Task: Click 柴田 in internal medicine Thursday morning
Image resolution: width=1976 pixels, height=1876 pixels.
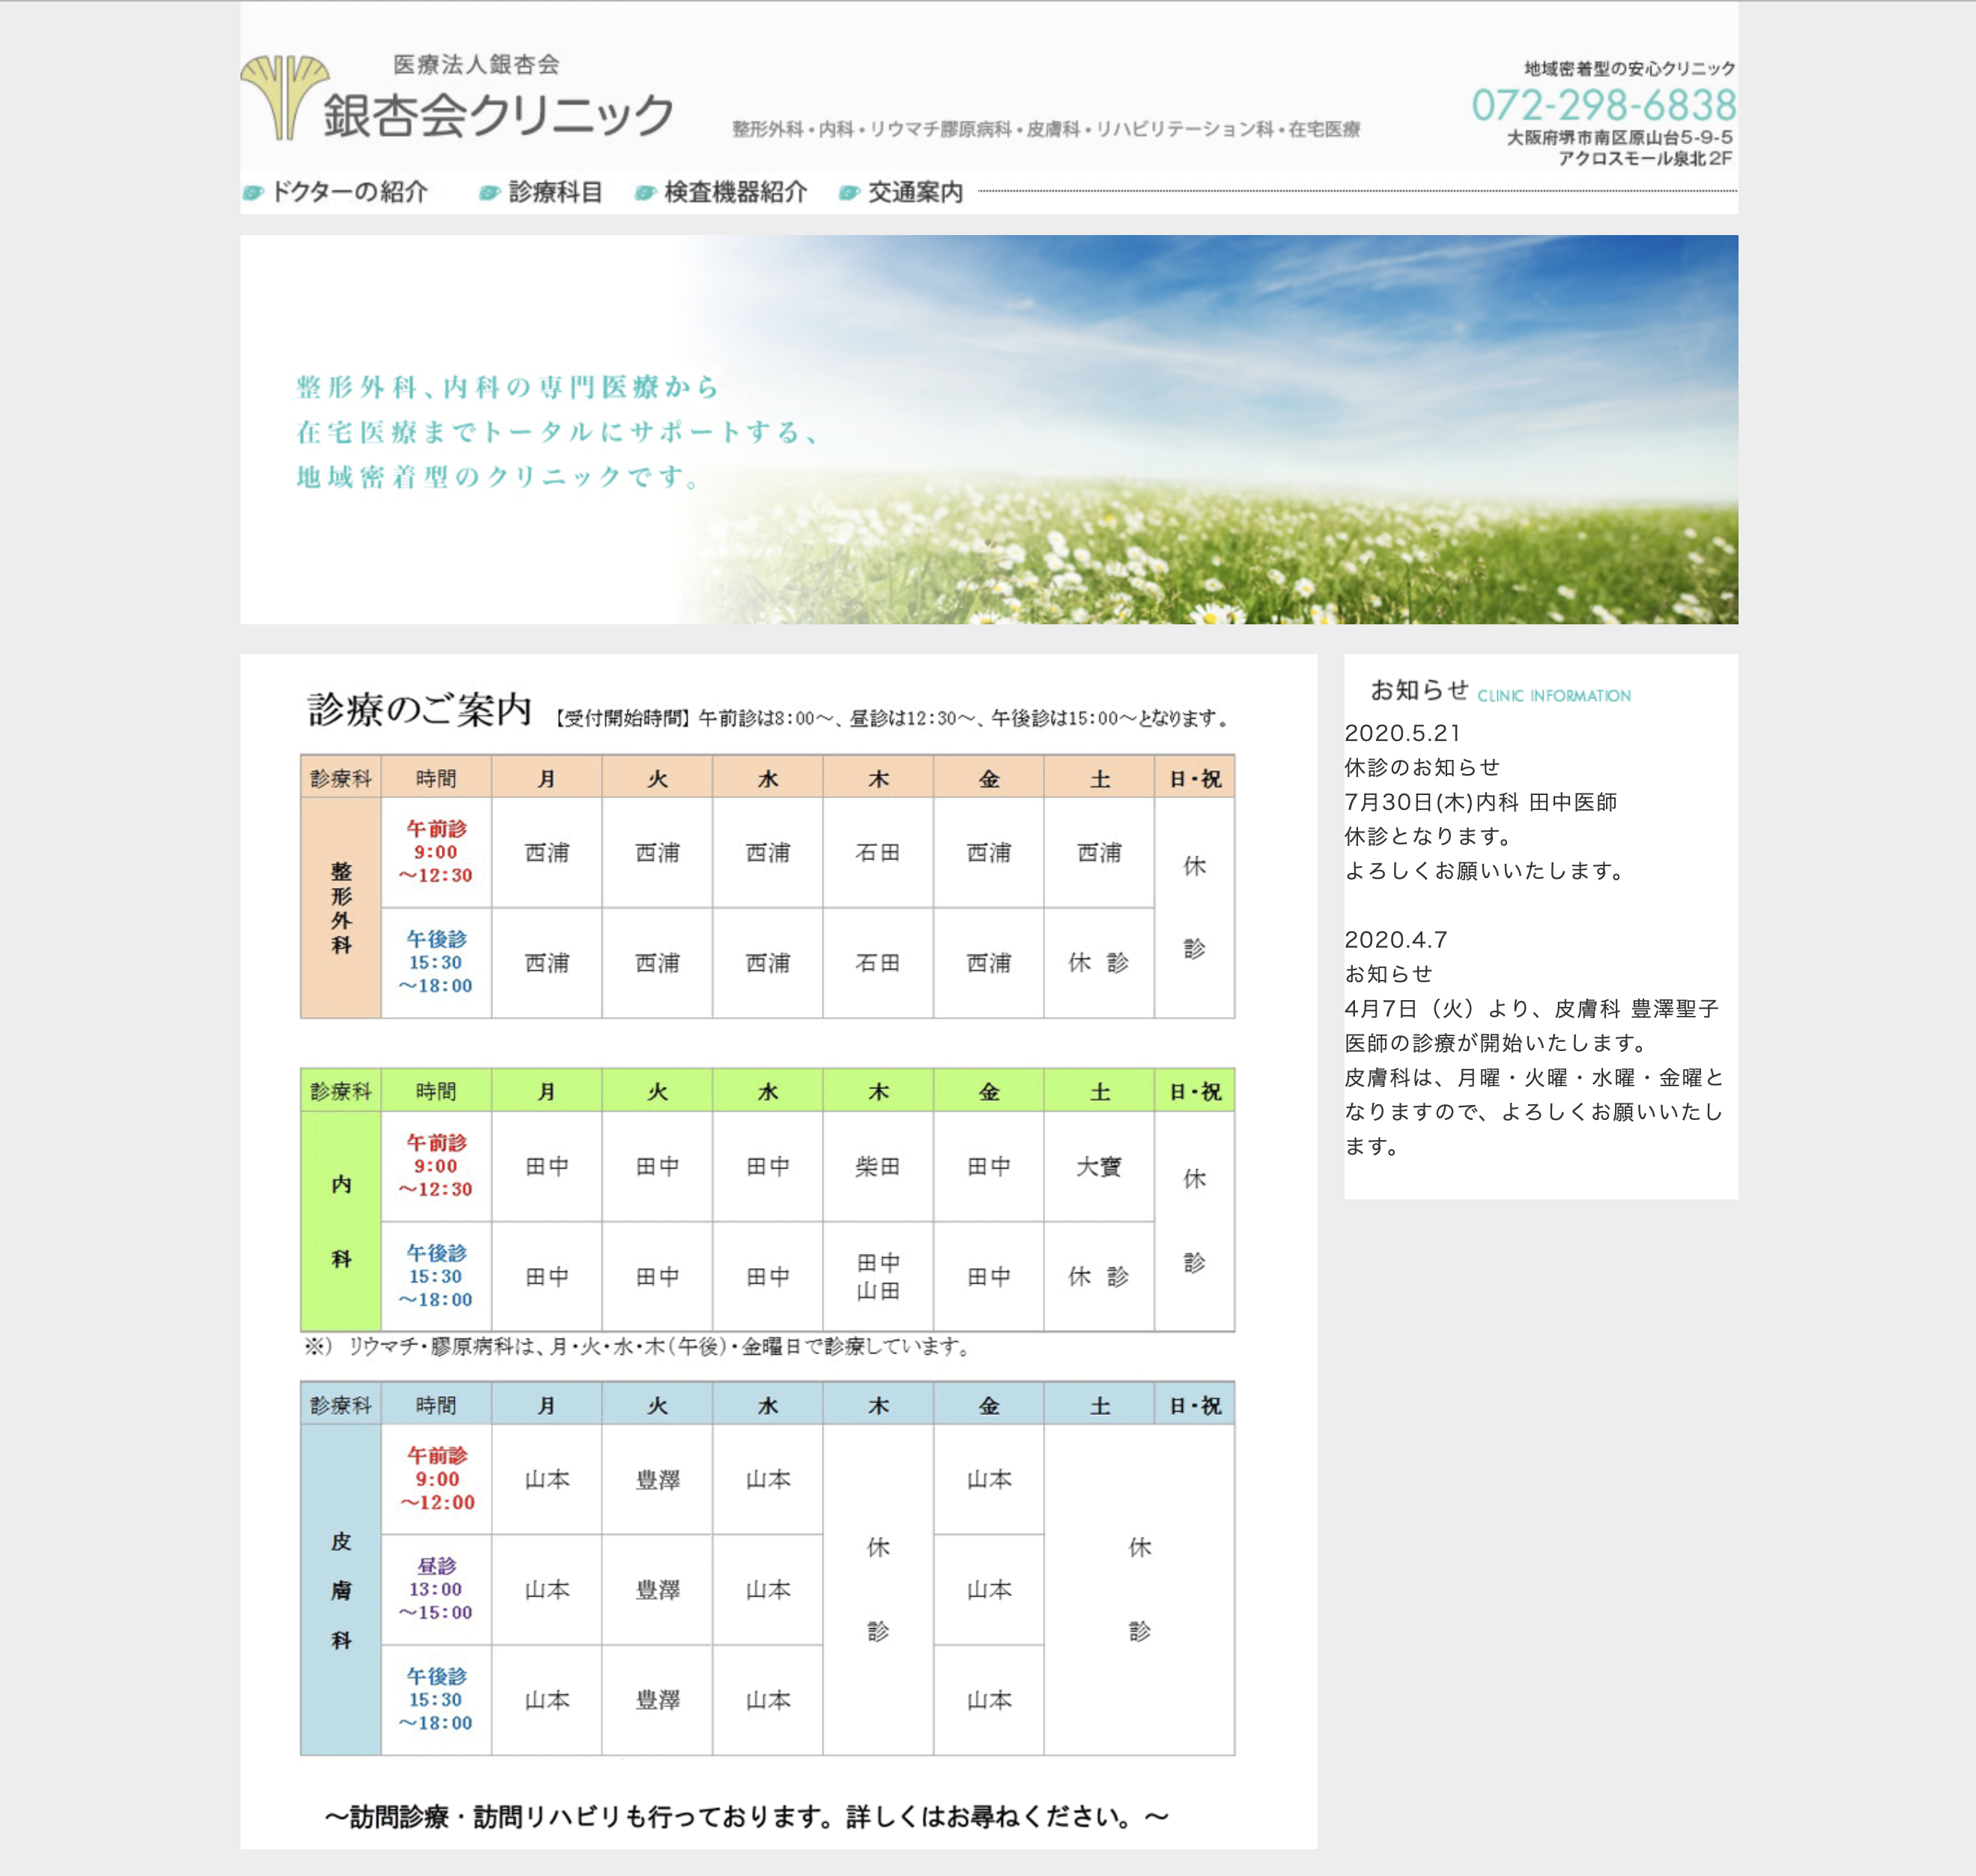Action: coord(877,1166)
